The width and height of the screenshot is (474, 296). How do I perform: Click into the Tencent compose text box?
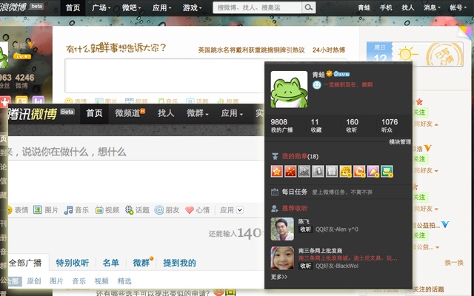(x=136, y=181)
